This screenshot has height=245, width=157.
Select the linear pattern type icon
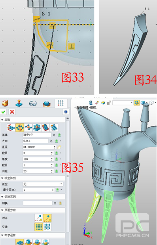(x=11, y=128)
